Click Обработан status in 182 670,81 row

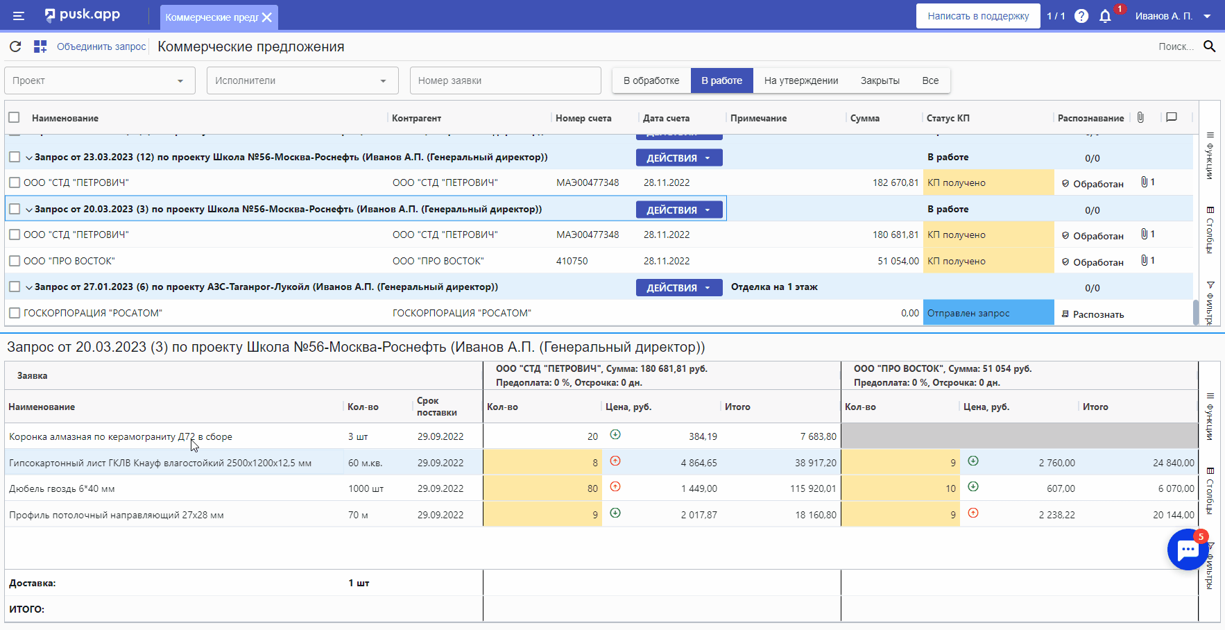tap(1093, 184)
